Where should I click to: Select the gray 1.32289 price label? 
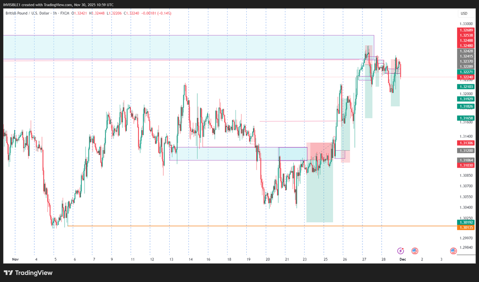pos(466,67)
